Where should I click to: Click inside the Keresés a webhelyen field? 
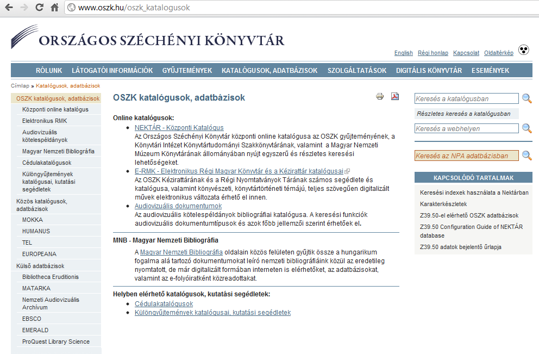[467, 128]
